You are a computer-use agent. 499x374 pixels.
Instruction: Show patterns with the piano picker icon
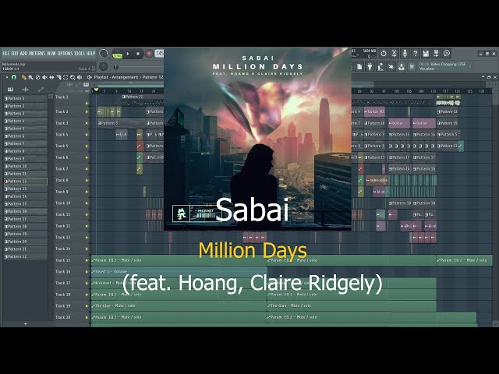(10, 90)
